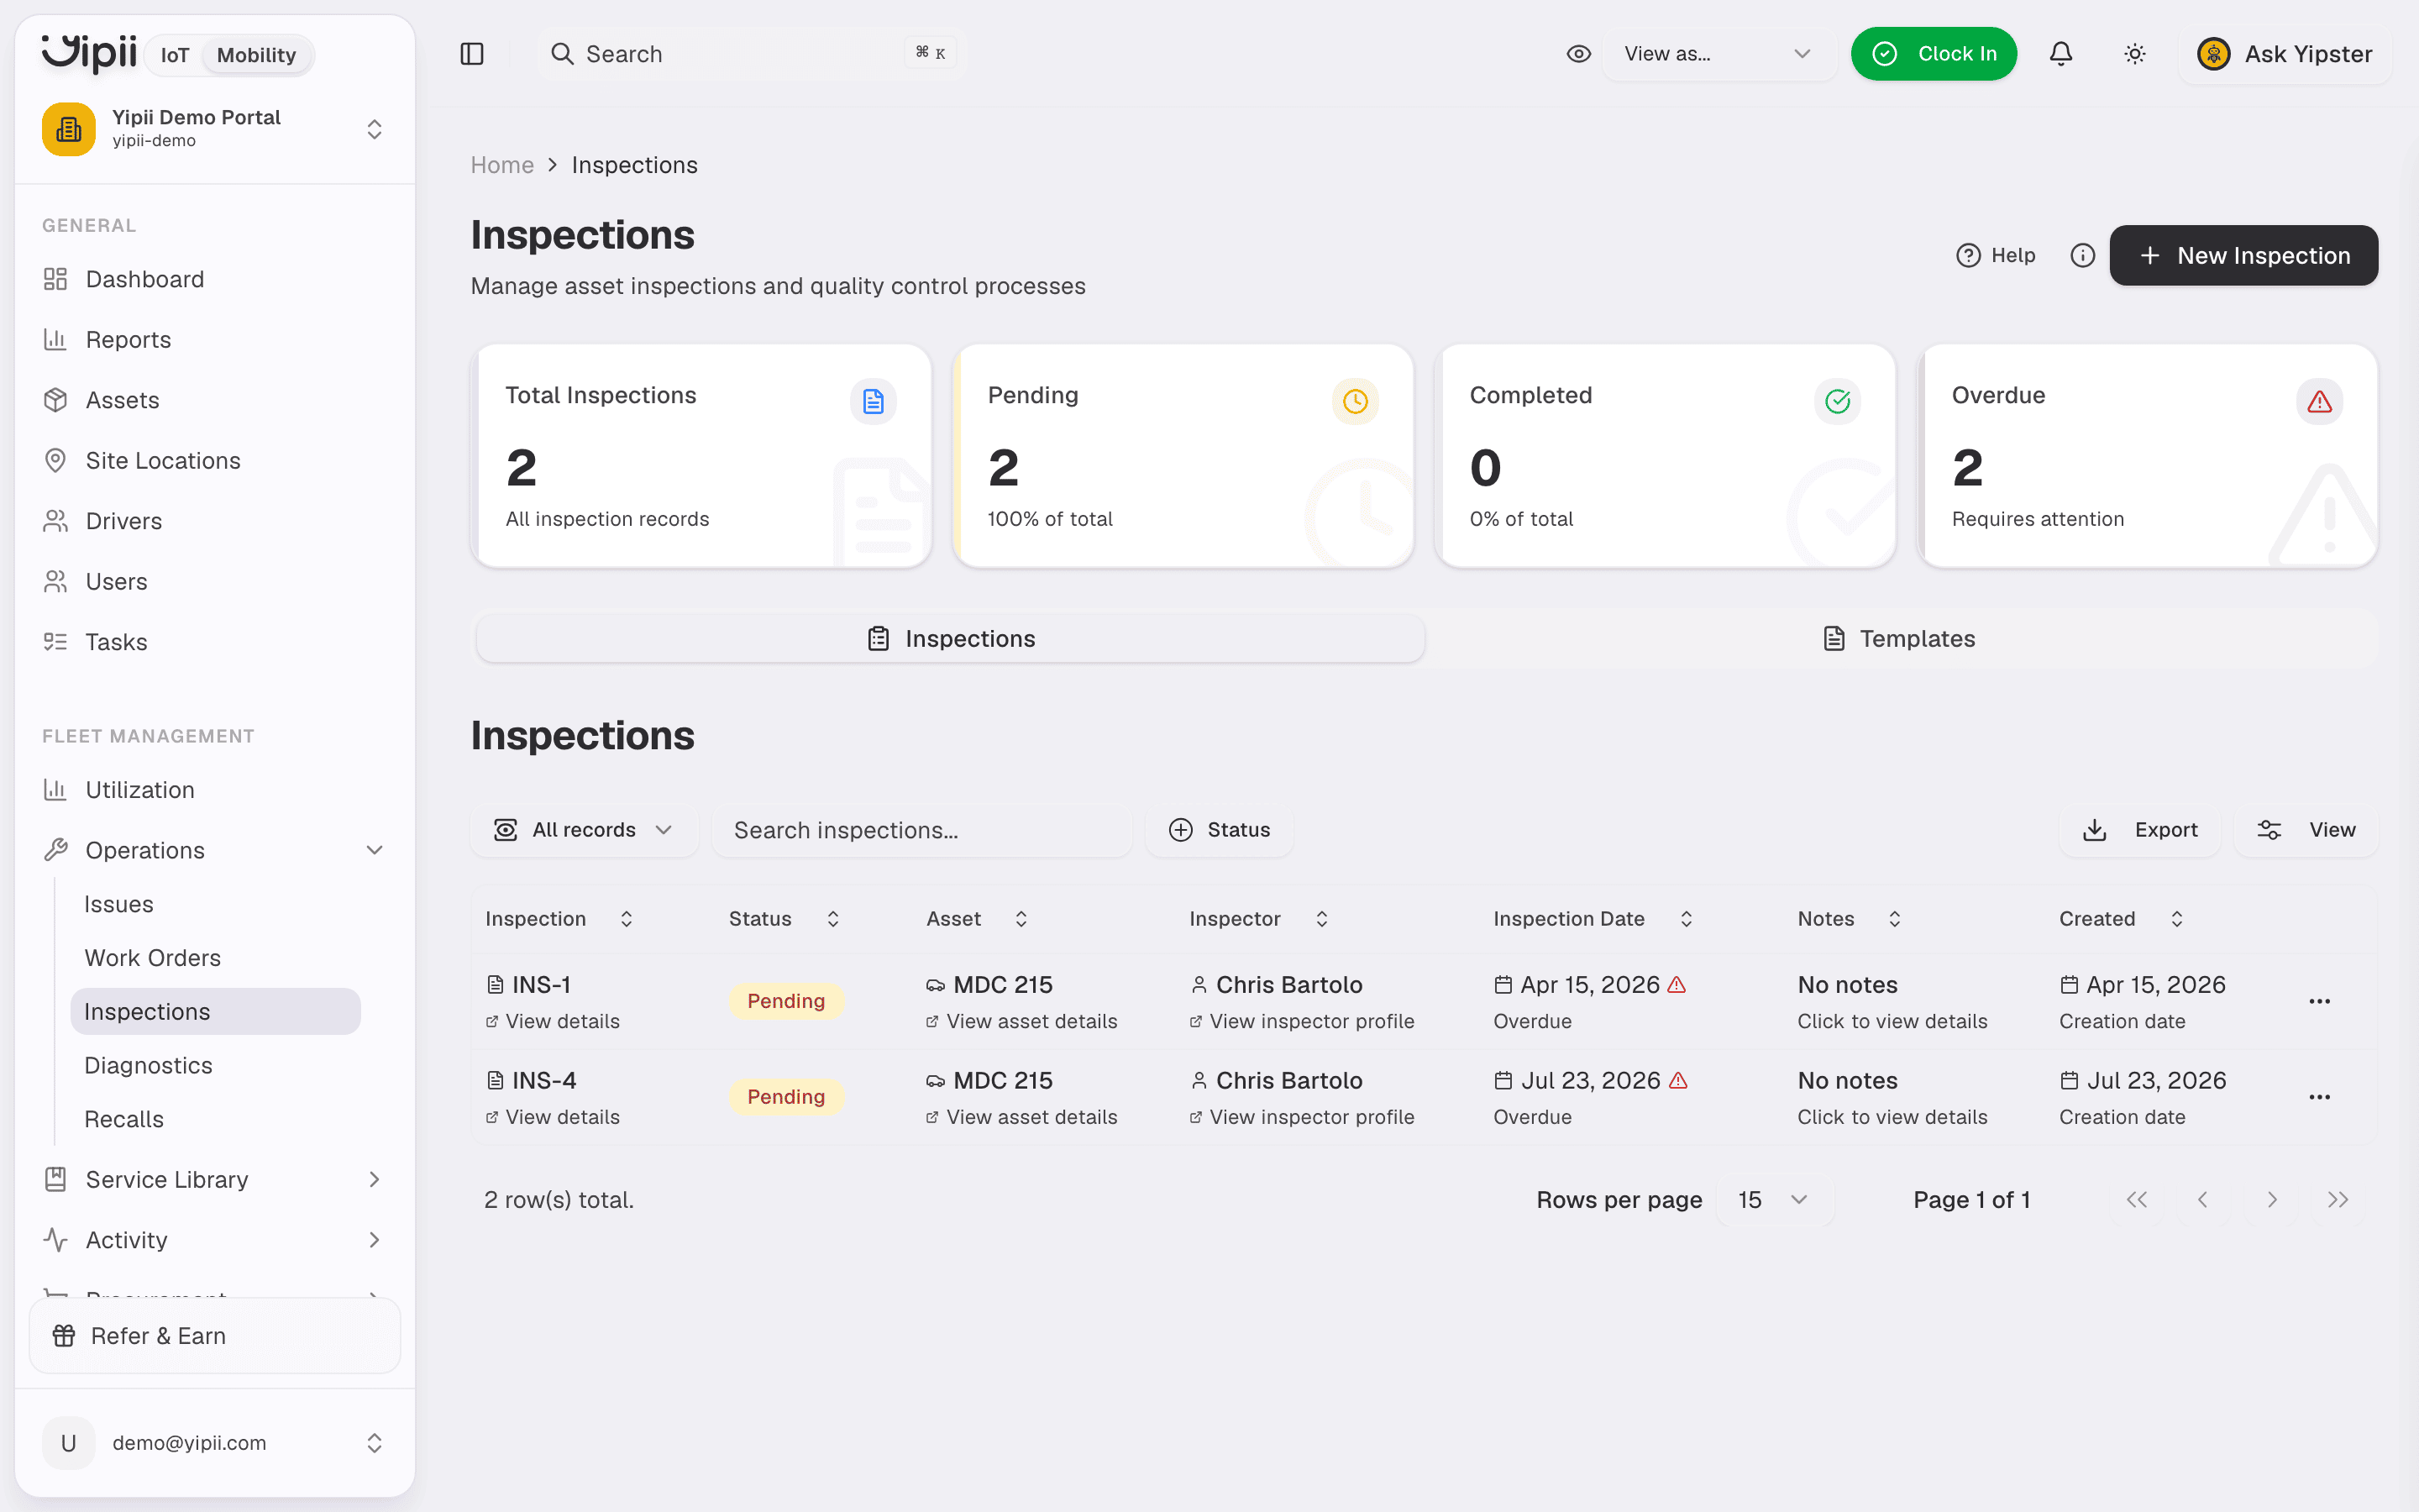Screen dimensions: 2419x1512
Task: Click the Yipii logo
Action: (89, 53)
